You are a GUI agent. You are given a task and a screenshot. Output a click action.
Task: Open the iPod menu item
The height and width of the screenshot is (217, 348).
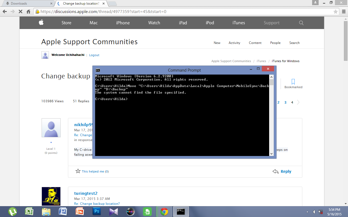210,23
